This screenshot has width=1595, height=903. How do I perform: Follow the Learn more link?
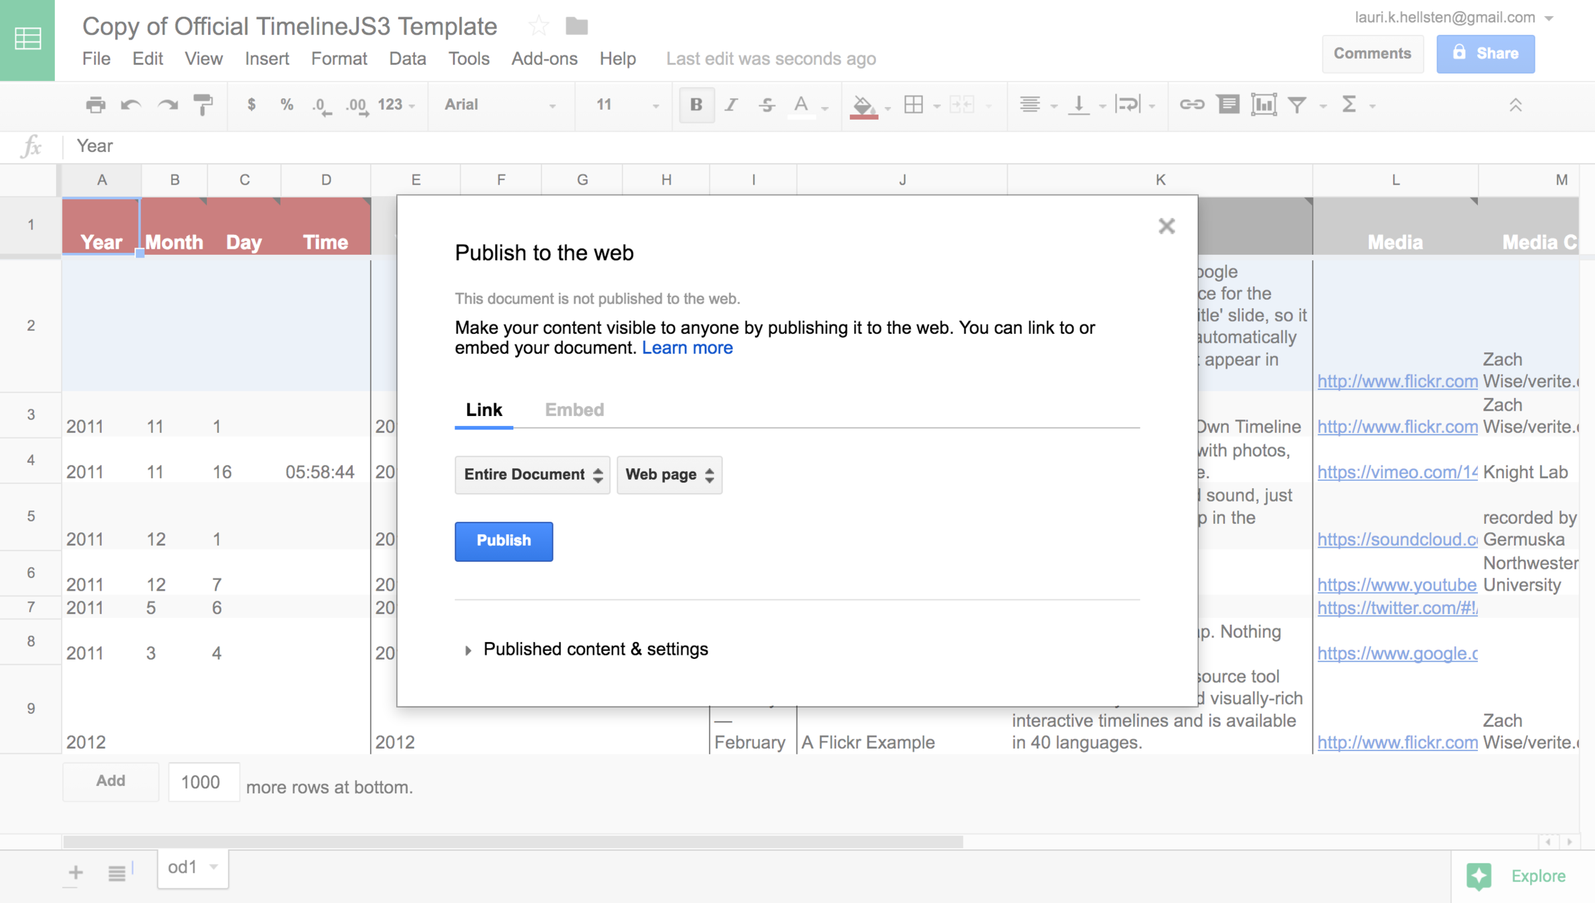tap(687, 348)
